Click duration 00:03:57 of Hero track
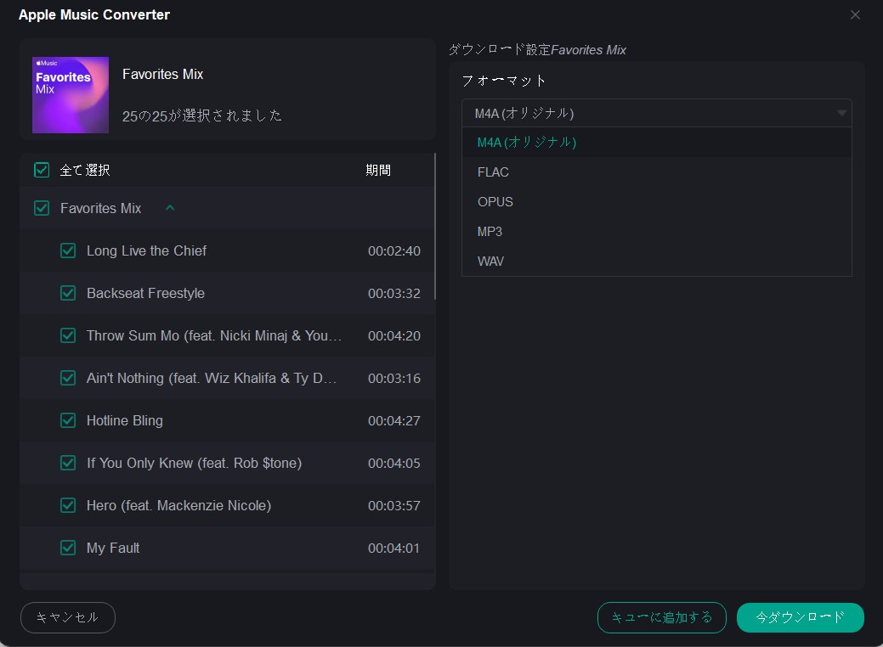The image size is (883, 647). 394,506
